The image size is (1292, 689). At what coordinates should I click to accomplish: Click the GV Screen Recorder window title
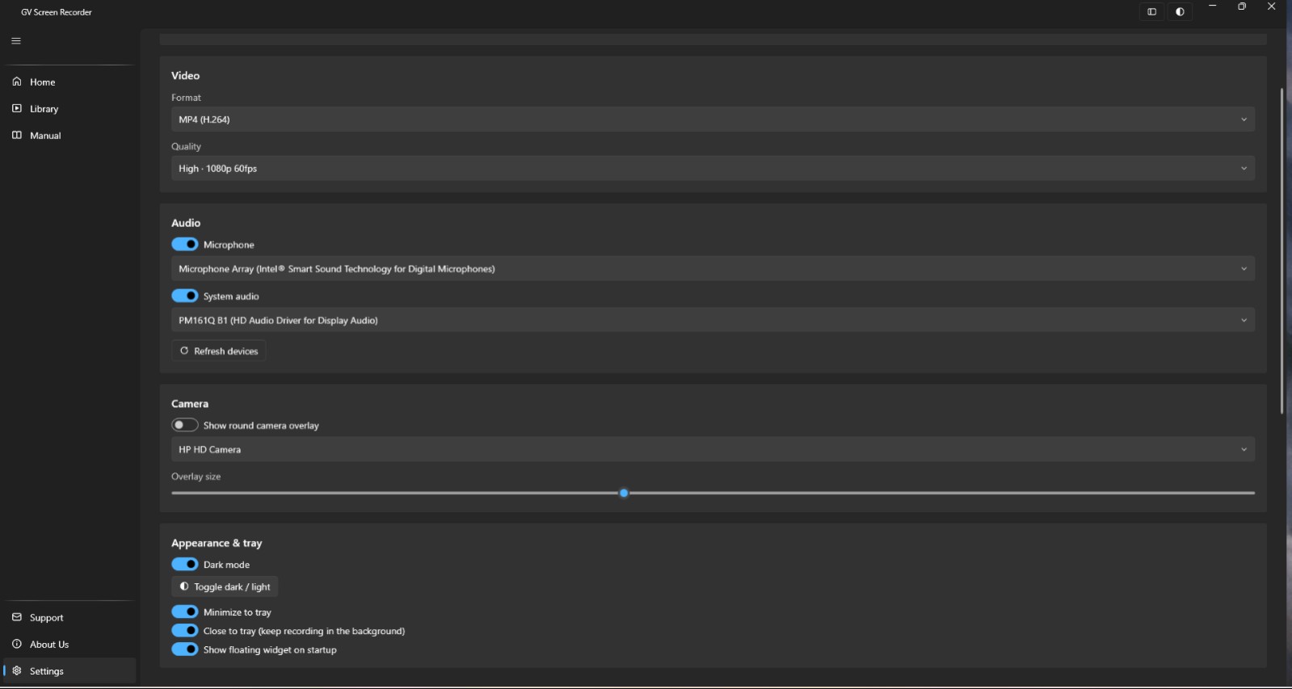click(x=57, y=12)
